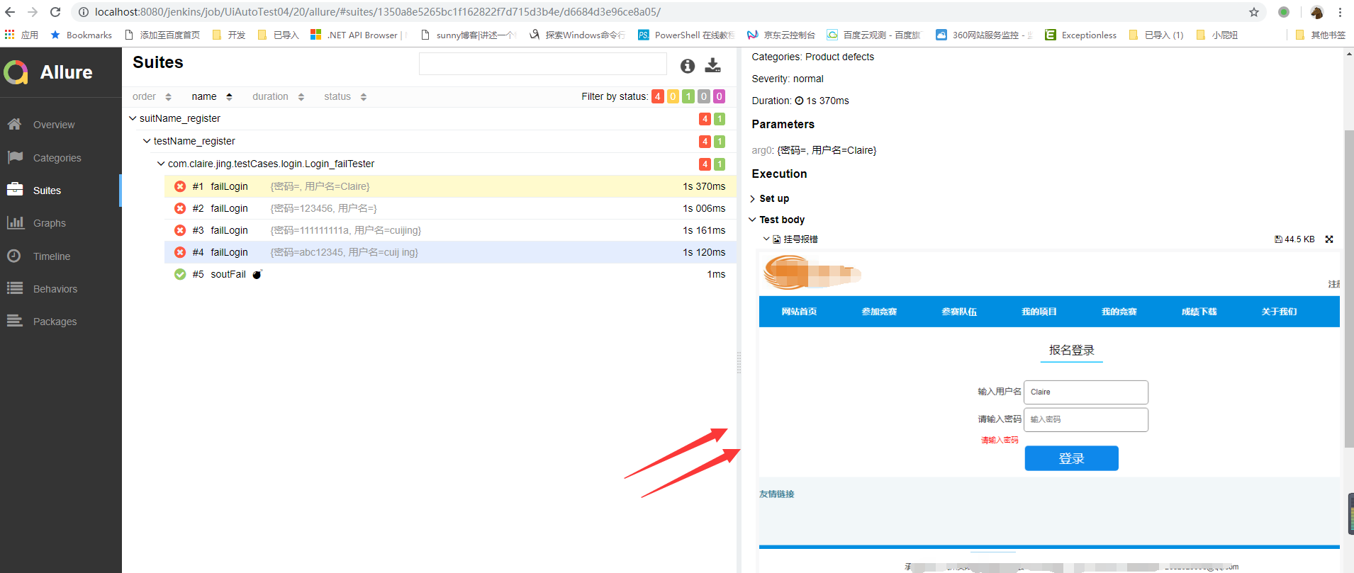Collapse the 挂号报错 attachment
The width and height of the screenshot is (1354, 573).
766,239
